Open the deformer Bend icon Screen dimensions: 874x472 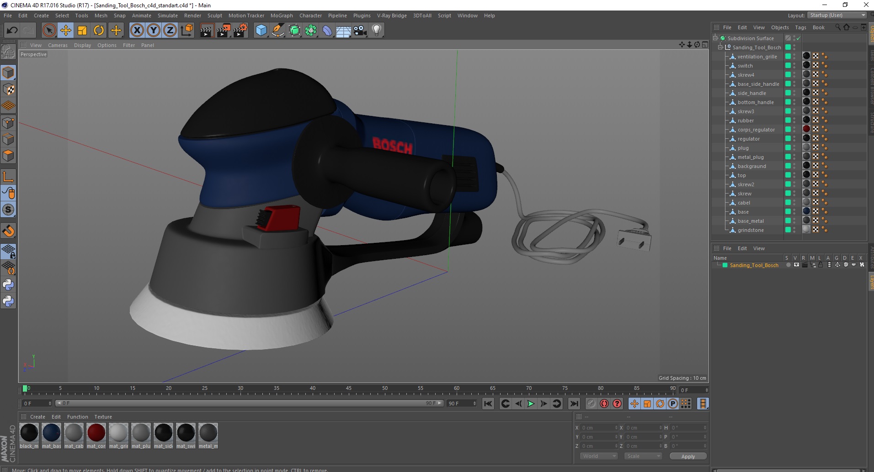[x=327, y=31]
